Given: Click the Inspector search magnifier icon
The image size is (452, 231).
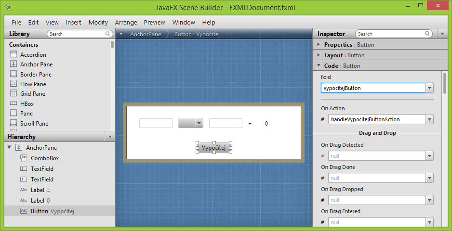Looking at the screenshot, I should (427, 34).
